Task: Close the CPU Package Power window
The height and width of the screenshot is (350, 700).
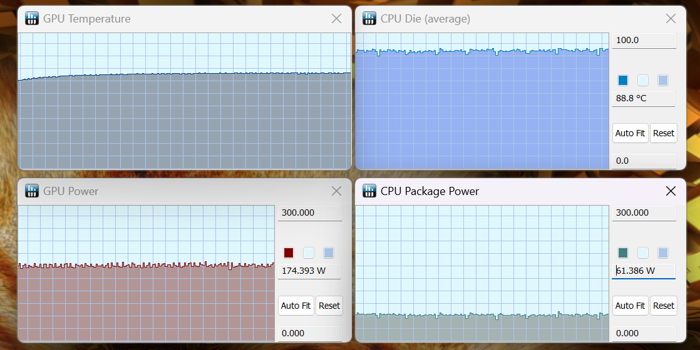Action: tap(671, 191)
